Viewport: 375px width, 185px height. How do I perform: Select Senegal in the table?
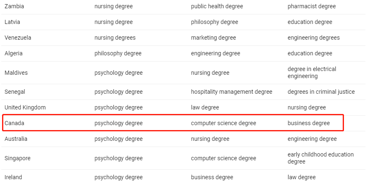point(15,92)
